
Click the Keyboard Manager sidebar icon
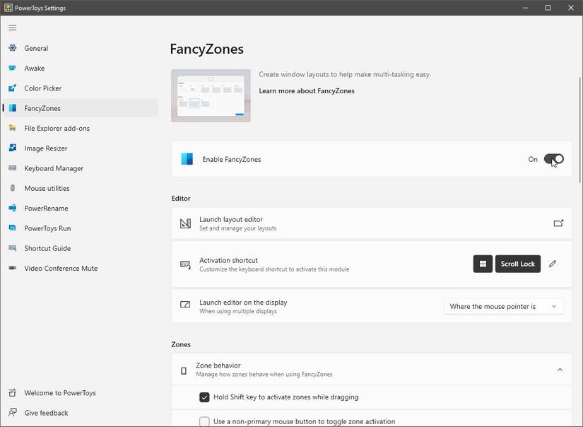(12, 168)
